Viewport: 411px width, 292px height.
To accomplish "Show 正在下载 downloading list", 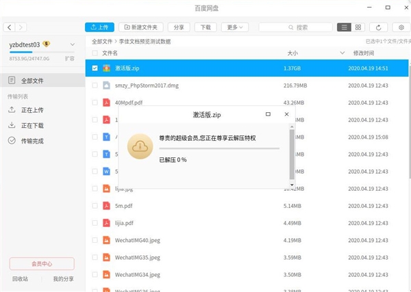I will [x=32, y=125].
